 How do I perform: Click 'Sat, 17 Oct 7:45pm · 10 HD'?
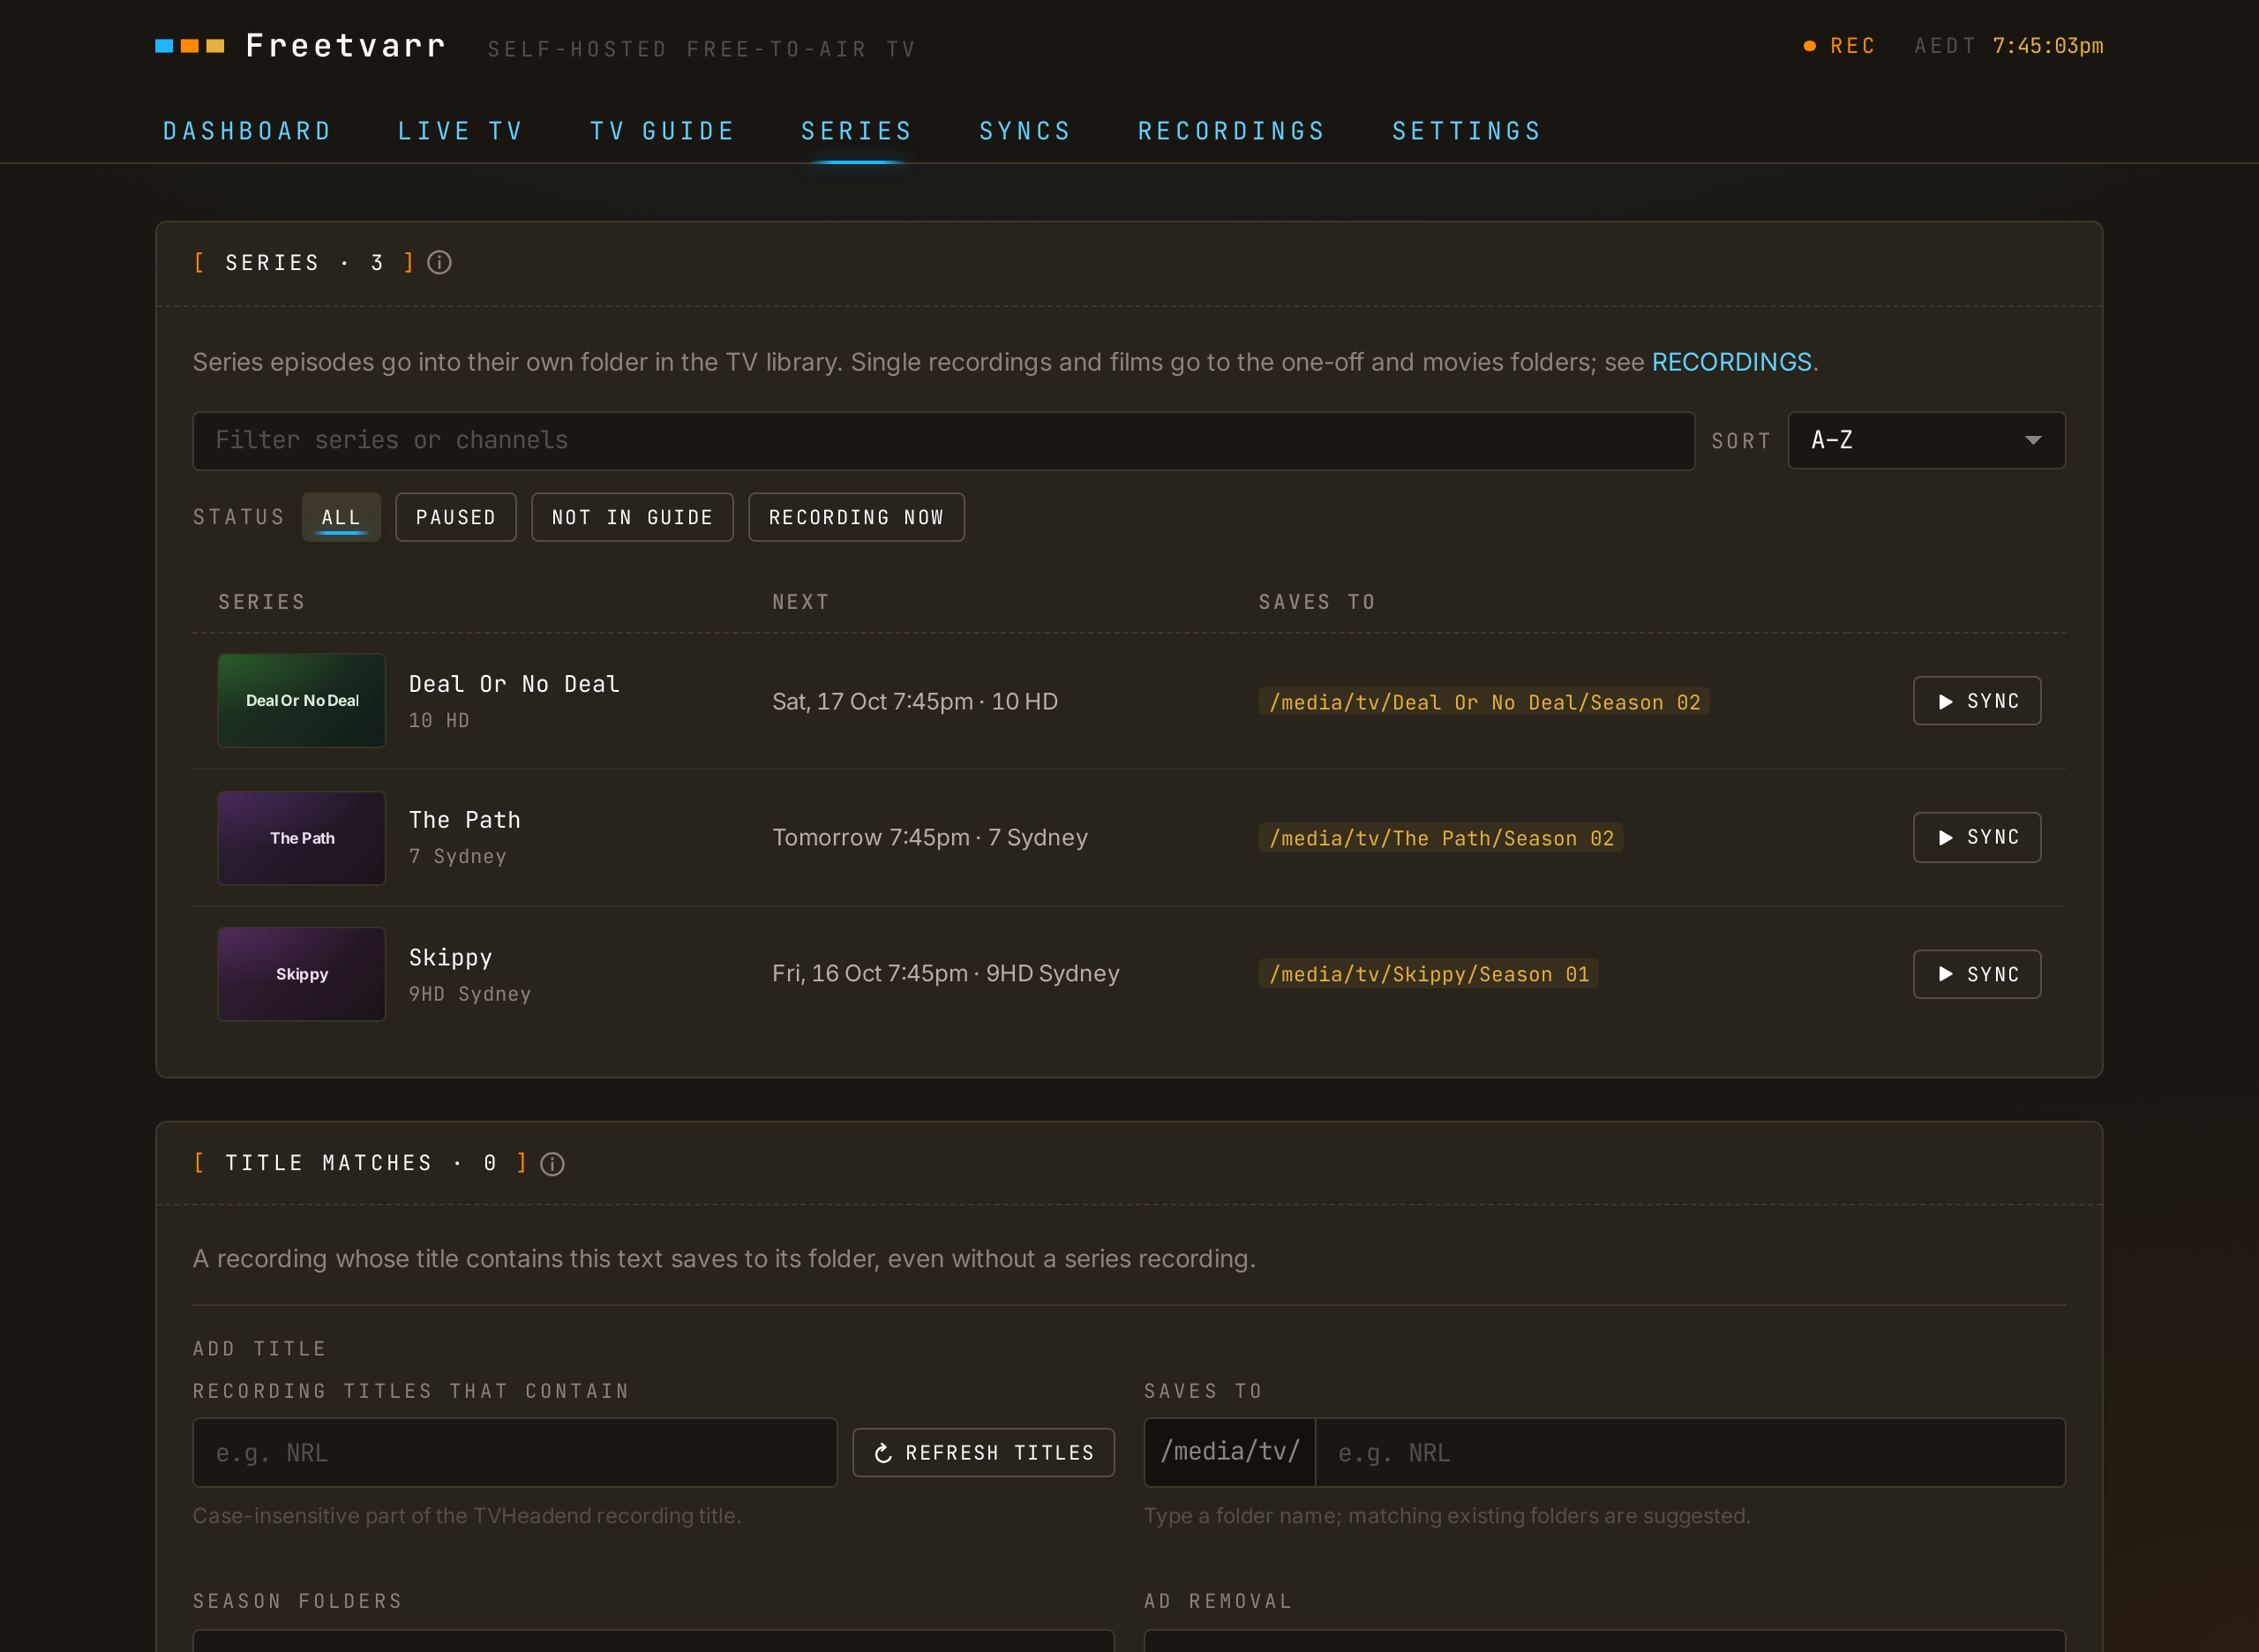tap(914, 701)
